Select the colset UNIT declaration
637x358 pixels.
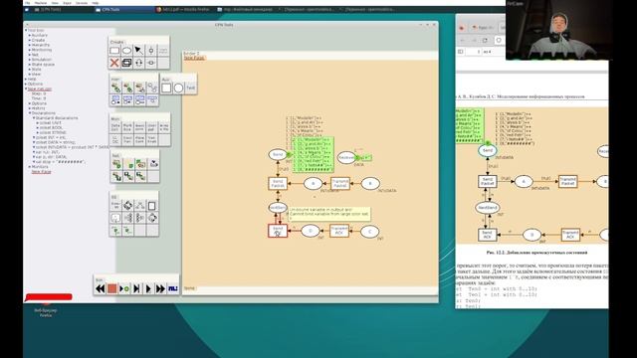51,123
